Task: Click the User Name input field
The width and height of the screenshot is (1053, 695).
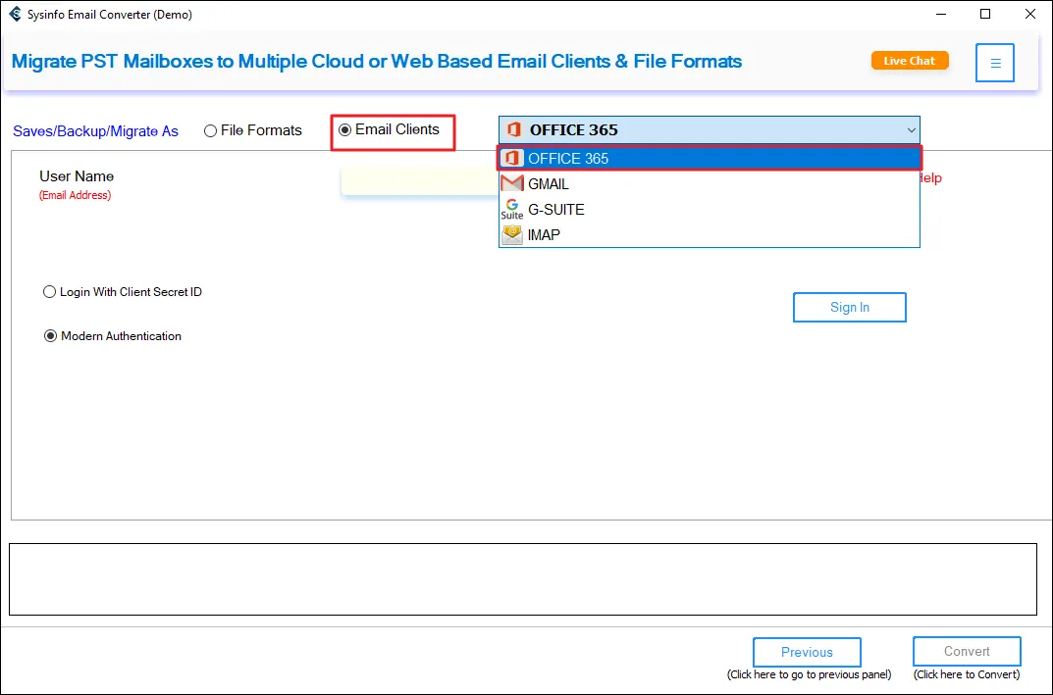Action: click(419, 181)
